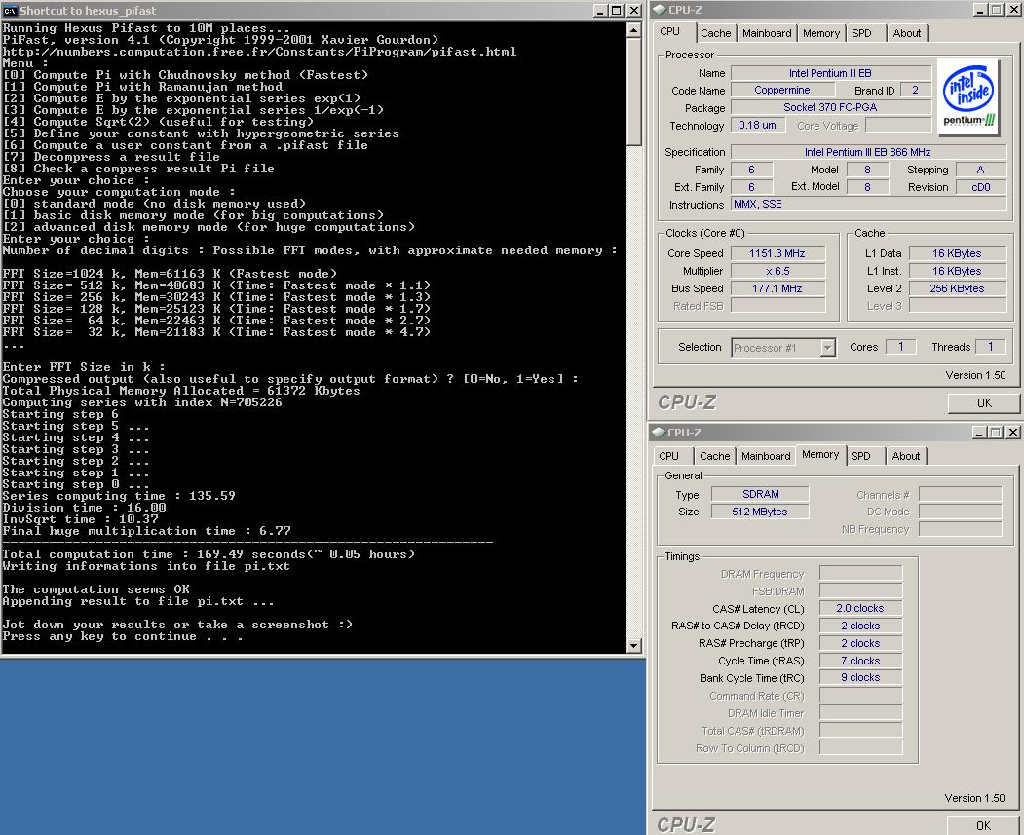Click console scrollbar up arrow
This screenshot has width=1024, height=835.
tap(633, 30)
